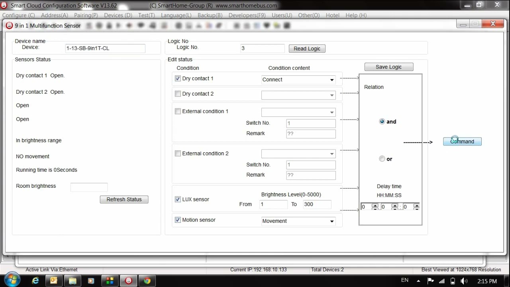
Task: Click the Room brightness field
Action: pyautogui.click(x=89, y=187)
